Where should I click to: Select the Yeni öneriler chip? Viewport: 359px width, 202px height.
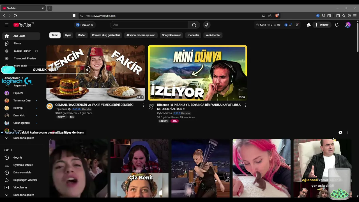click(x=213, y=35)
